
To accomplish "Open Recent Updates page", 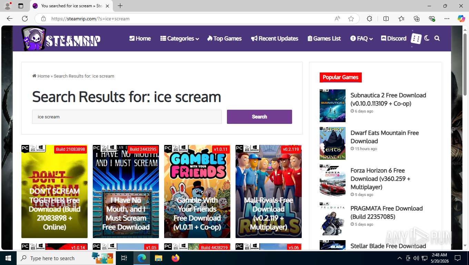I will click(x=275, y=38).
